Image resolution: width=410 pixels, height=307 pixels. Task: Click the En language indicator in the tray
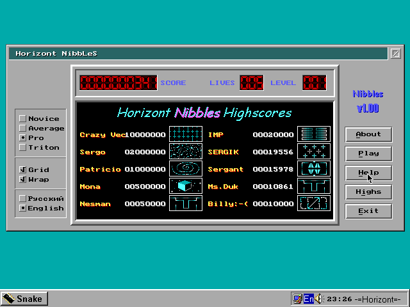click(x=308, y=299)
